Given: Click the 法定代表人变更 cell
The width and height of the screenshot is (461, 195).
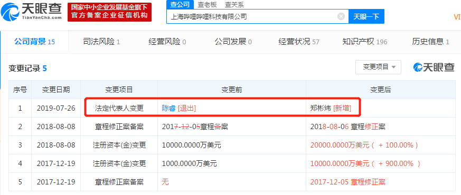Looking at the screenshot, I should click(x=119, y=108).
